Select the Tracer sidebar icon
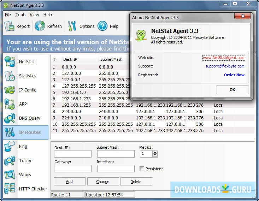Screen dimensions: 259x201 [x=10, y=160]
